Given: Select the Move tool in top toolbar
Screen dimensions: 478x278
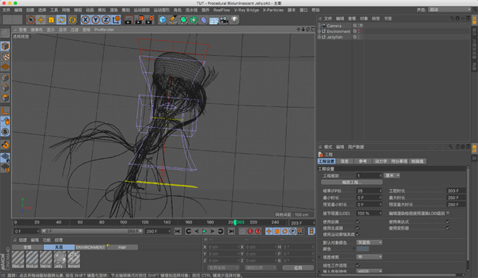Looking at the screenshot, I should pos(40,20).
